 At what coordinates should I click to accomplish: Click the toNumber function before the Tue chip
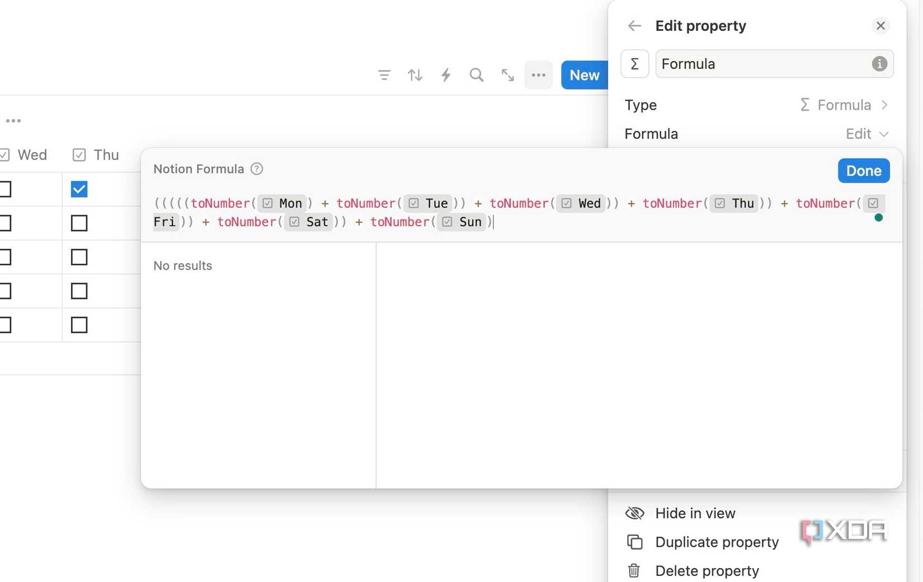pos(366,204)
